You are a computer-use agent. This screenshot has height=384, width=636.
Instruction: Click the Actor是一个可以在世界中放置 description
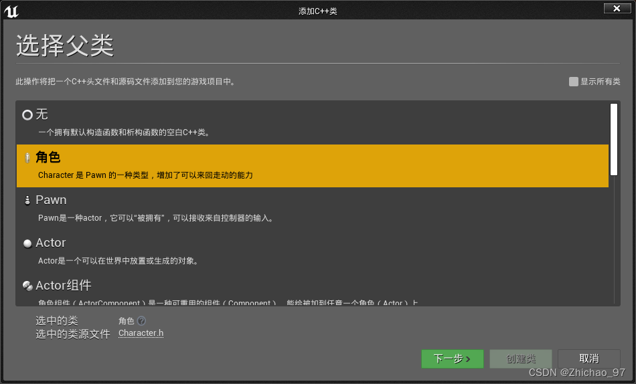point(118,261)
